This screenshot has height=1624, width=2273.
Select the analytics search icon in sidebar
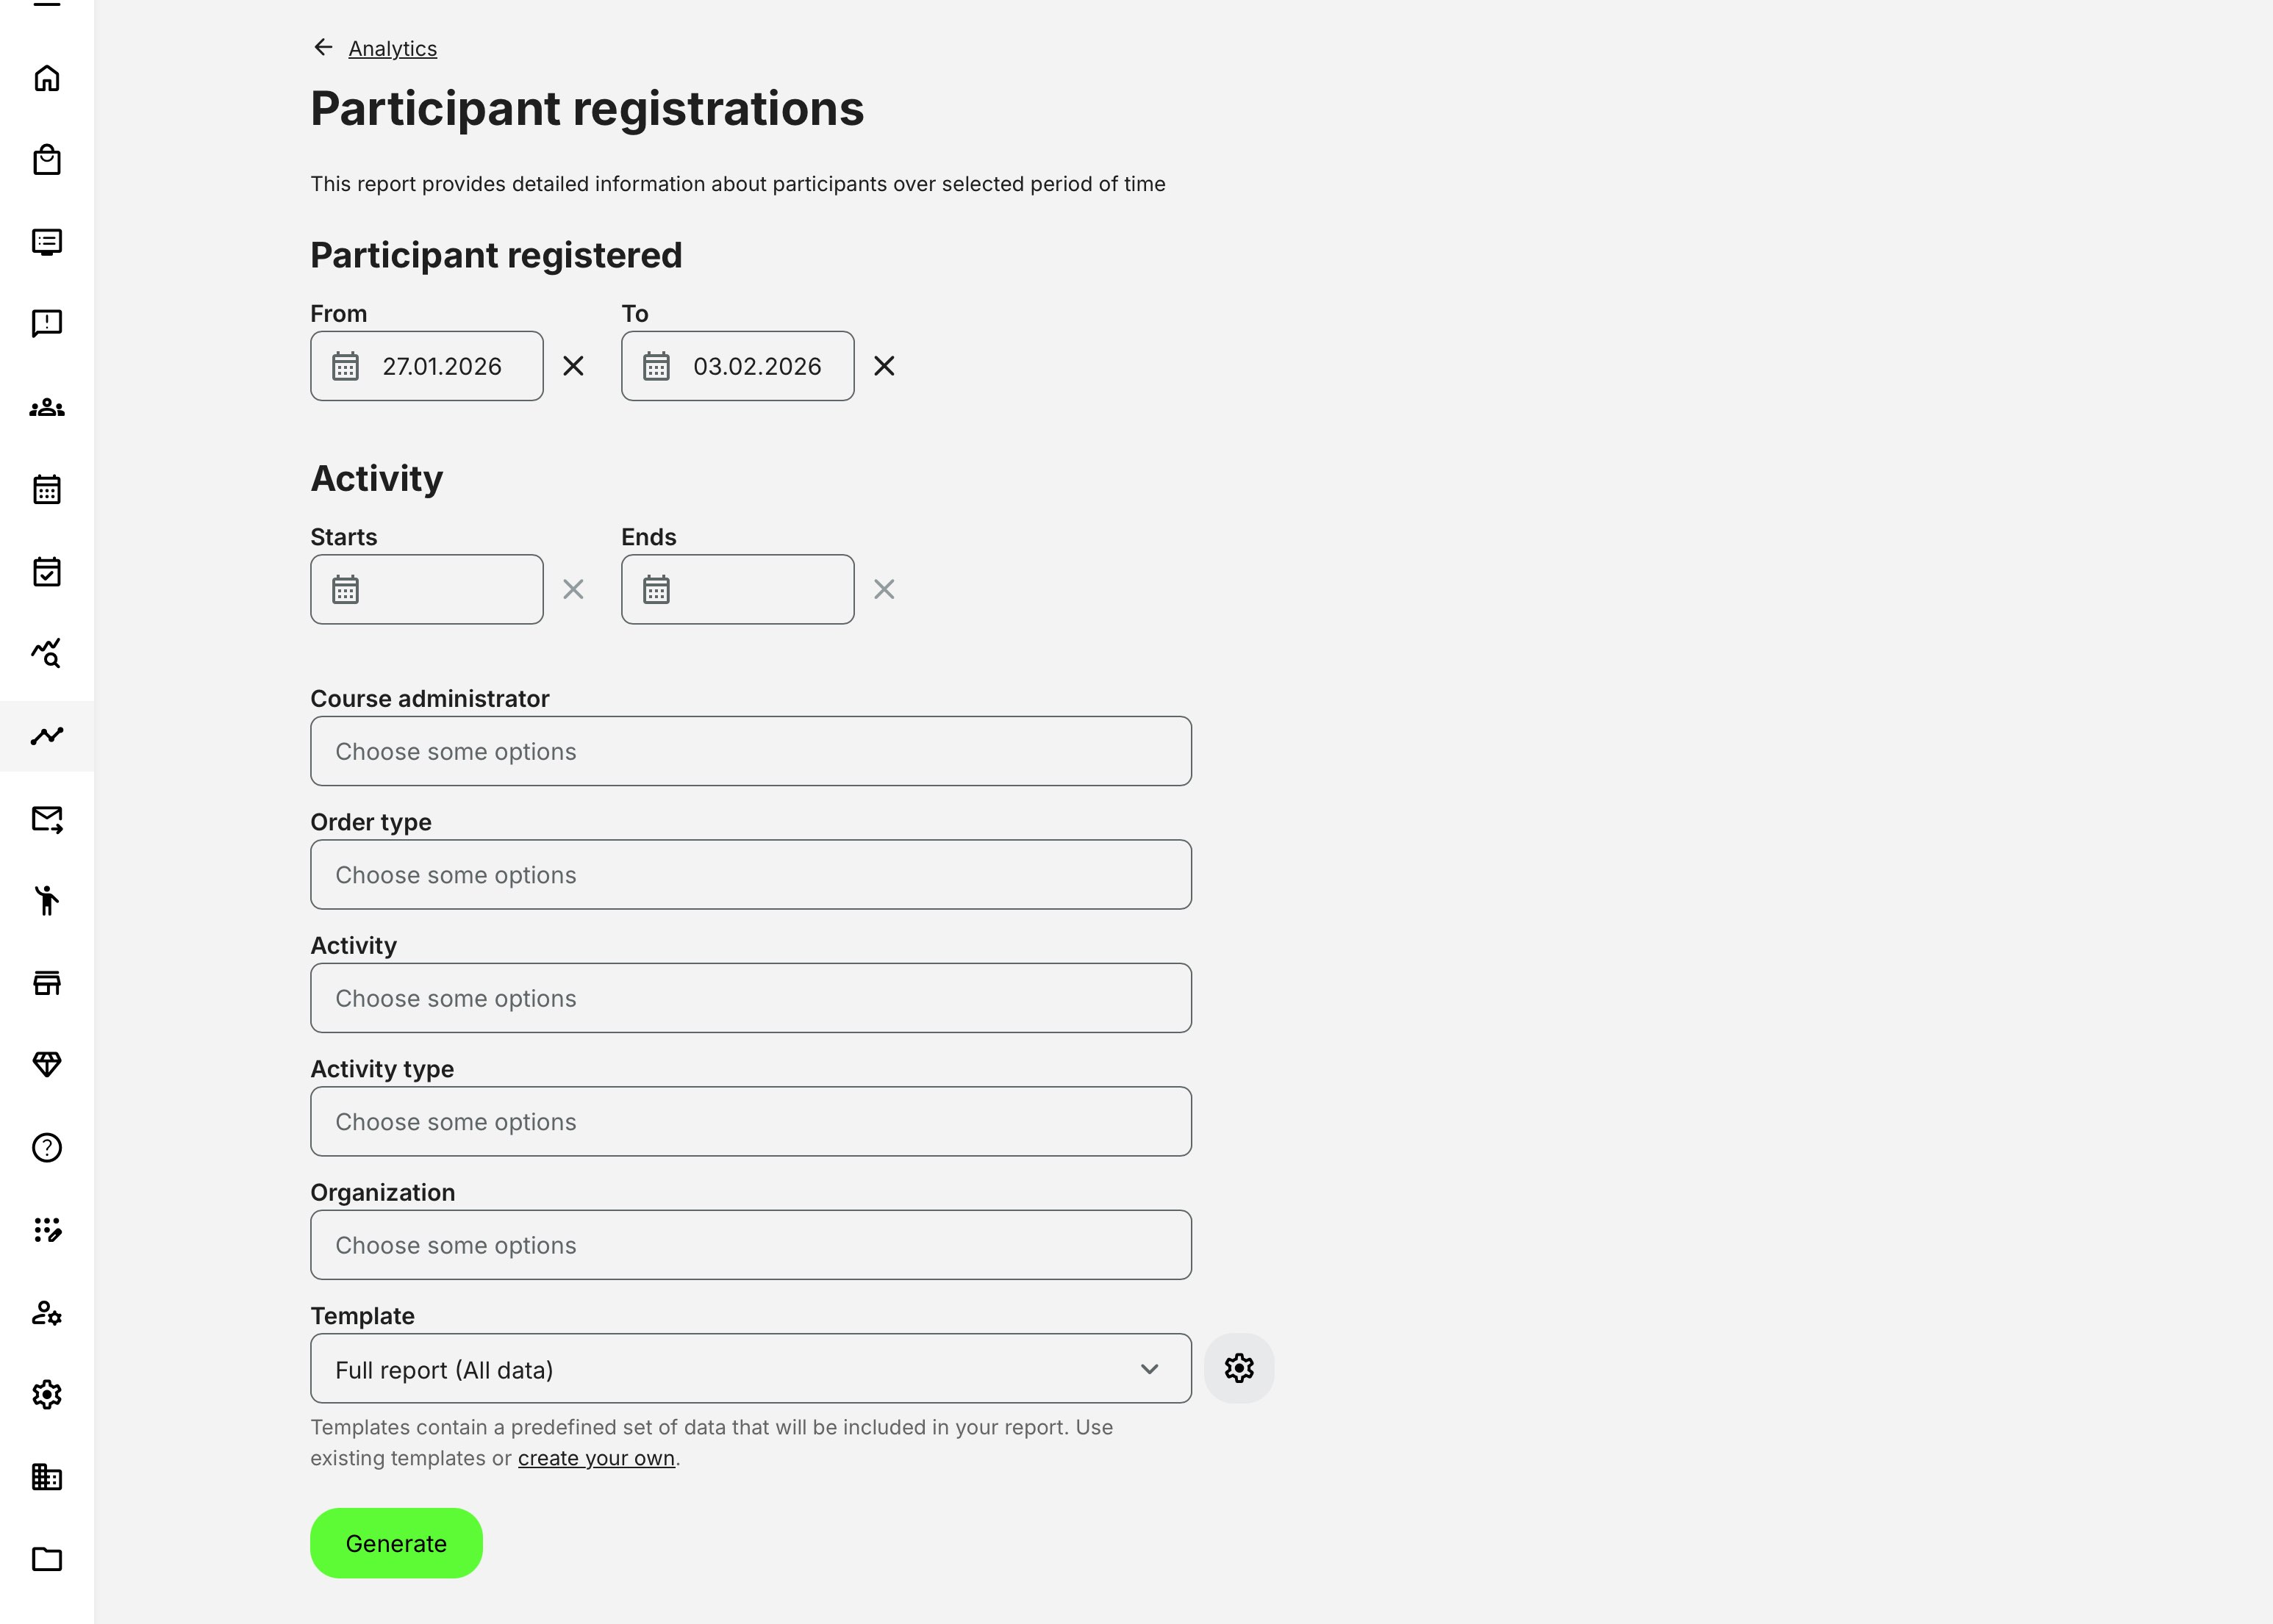click(x=46, y=653)
